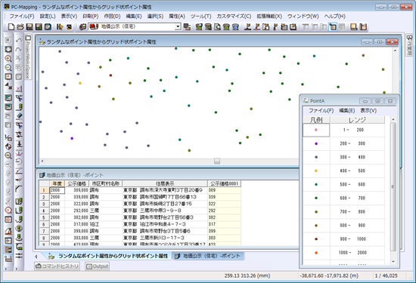Click the 住居表示 column header

click(x=165, y=183)
